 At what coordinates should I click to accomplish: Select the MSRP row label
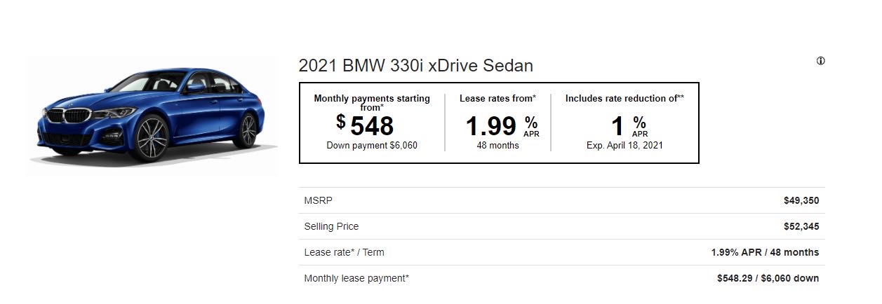(x=318, y=200)
